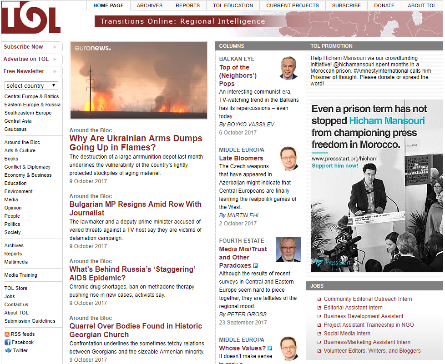Open Whose Values? column
This screenshot has height=364, width=445.
click(243, 348)
